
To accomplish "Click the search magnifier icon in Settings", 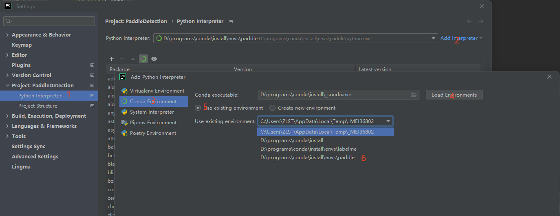I will pos(9,21).
